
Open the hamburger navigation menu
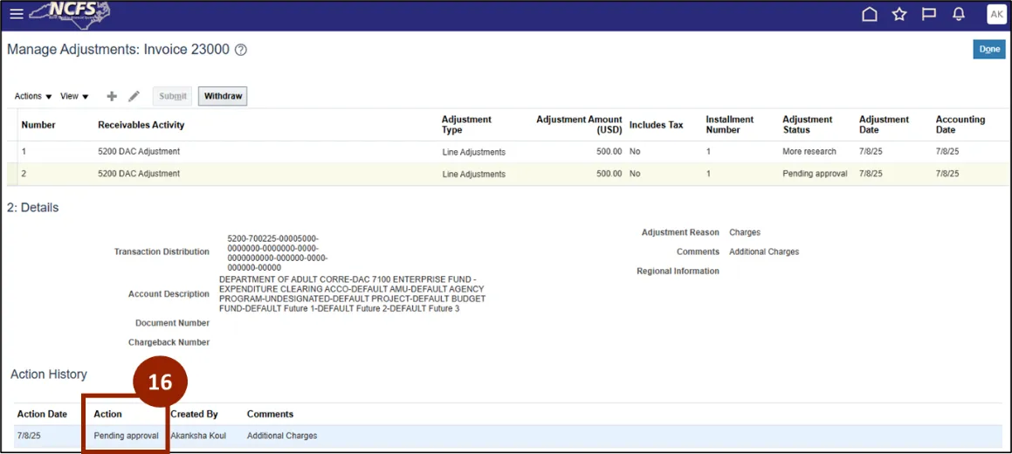[16, 15]
